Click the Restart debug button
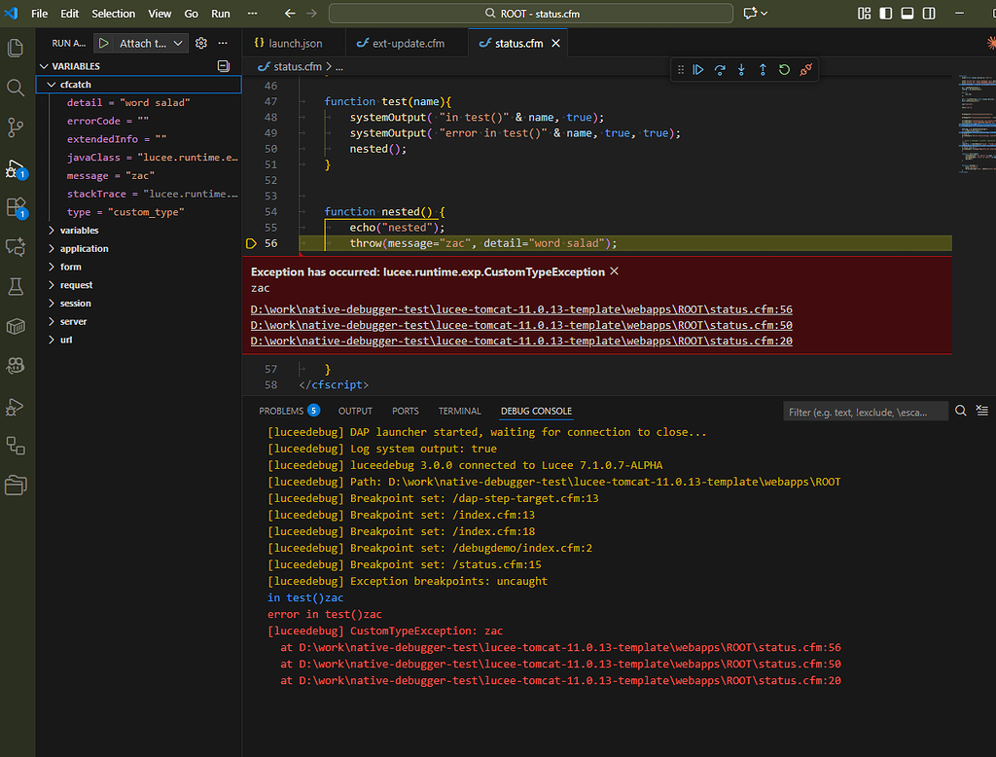Viewport: 996px width, 757px height. [785, 70]
